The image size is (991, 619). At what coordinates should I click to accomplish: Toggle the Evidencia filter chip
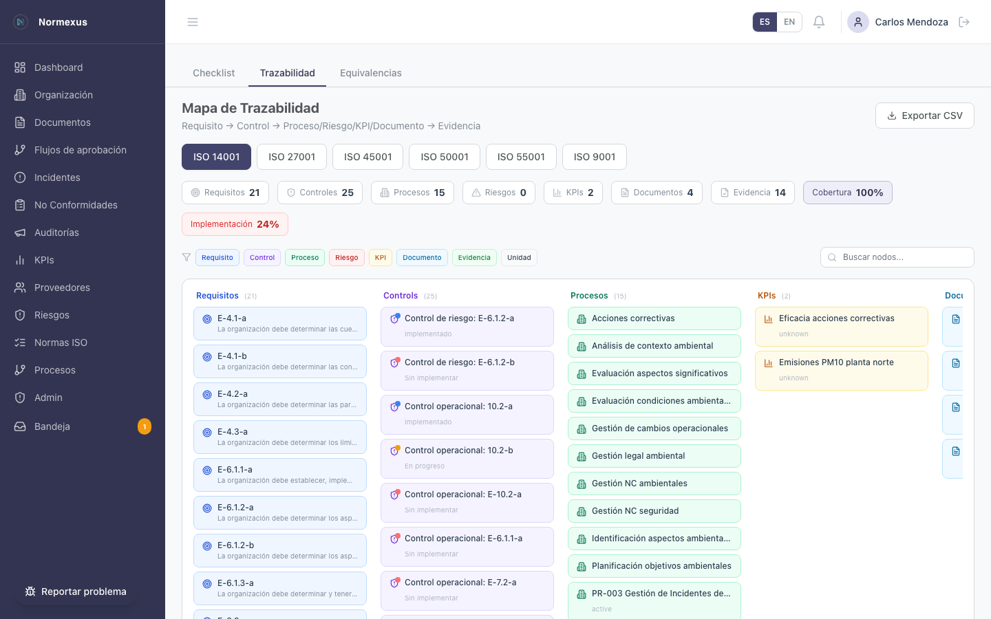click(x=474, y=257)
